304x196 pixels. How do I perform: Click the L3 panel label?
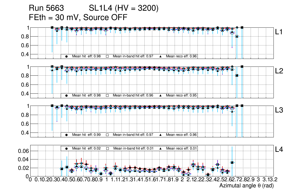click(x=280, y=110)
